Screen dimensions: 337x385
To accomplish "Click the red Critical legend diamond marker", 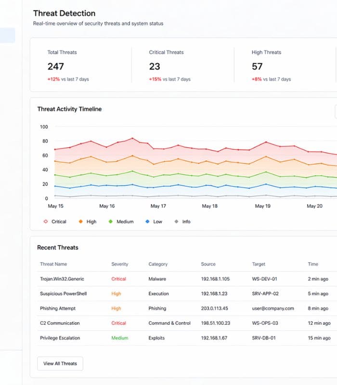I will click(46, 222).
